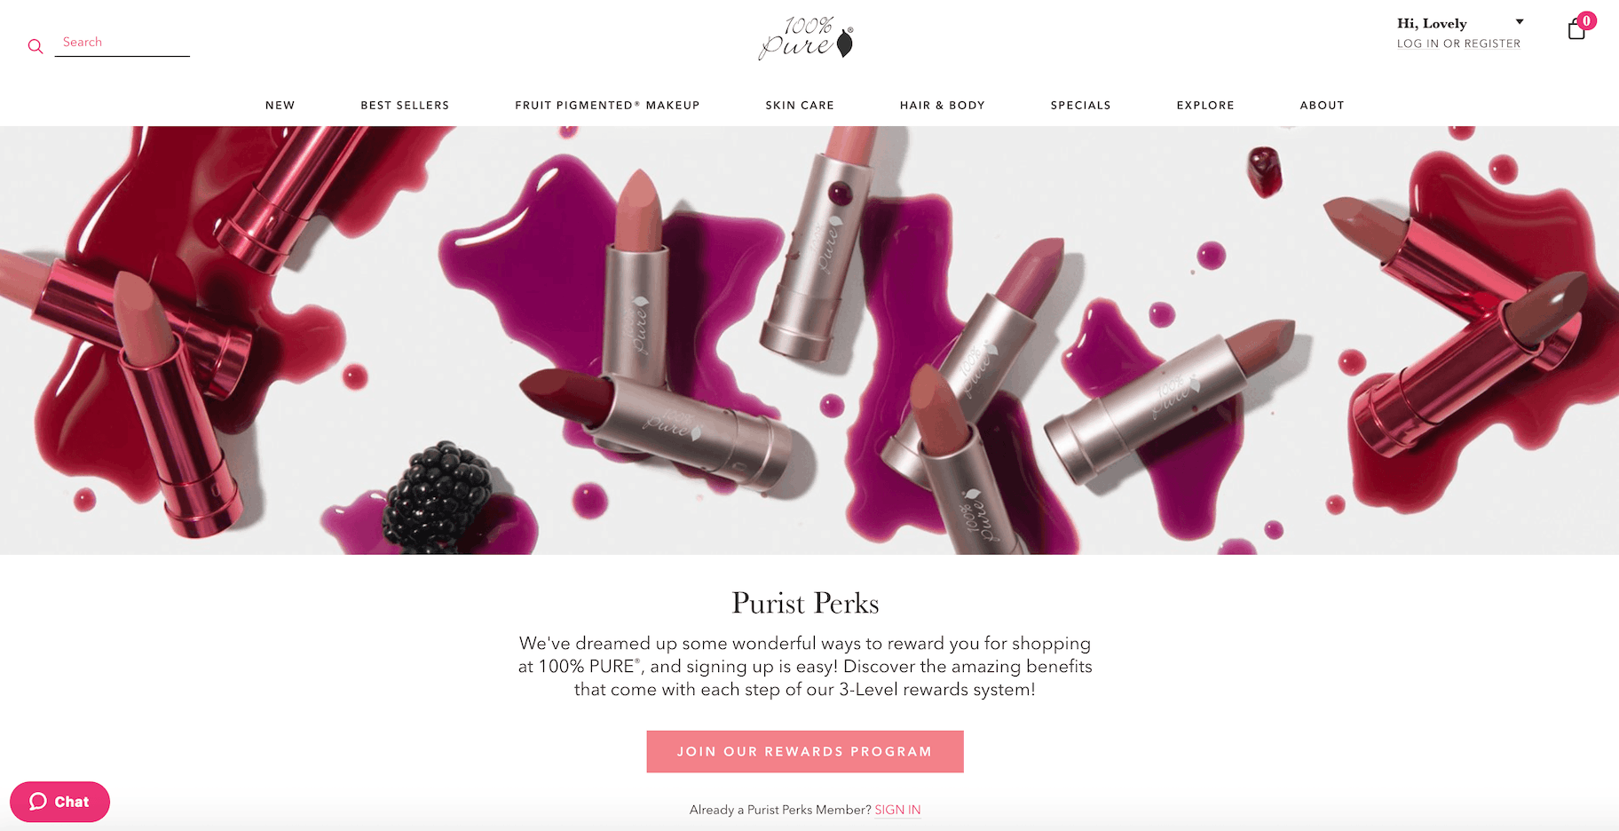1619x831 pixels.
Task: Open the Hair & Body menu
Action: coord(943,105)
